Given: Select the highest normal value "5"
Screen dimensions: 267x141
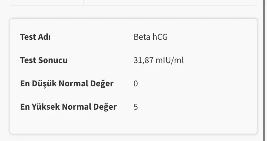Looking at the screenshot, I should 136,107.
